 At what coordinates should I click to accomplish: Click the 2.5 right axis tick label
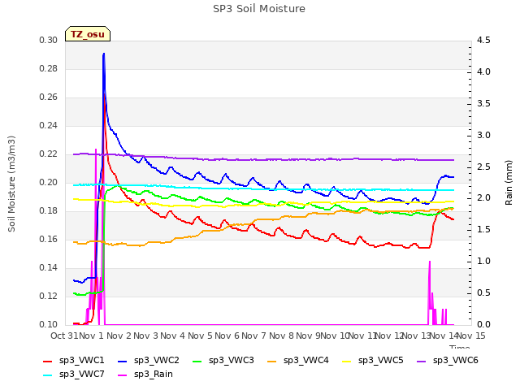pyautogui.click(x=483, y=167)
